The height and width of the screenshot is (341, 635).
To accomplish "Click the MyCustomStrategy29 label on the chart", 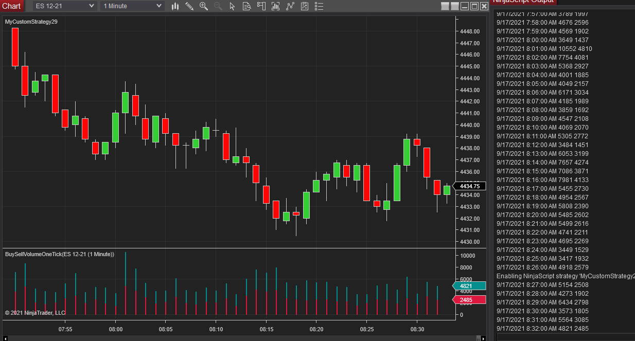I will coord(31,22).
